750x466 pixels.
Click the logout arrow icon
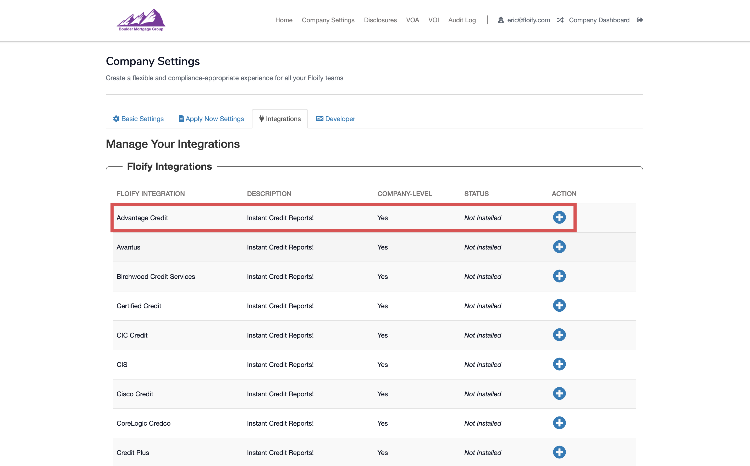[640, 20]
